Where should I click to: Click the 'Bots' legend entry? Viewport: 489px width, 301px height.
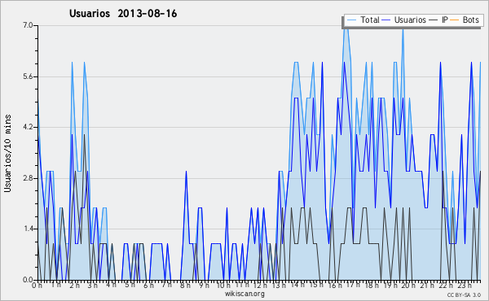[x=470, y=20]
